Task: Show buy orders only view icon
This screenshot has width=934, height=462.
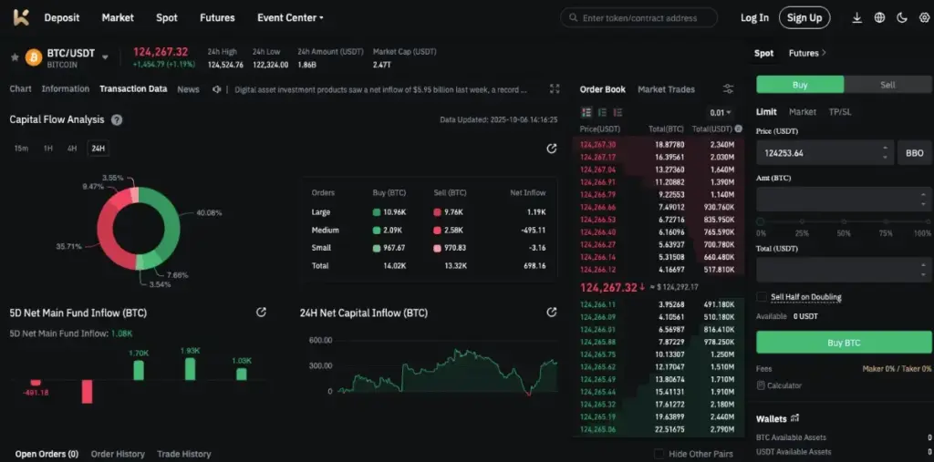Action: point(602,112)
